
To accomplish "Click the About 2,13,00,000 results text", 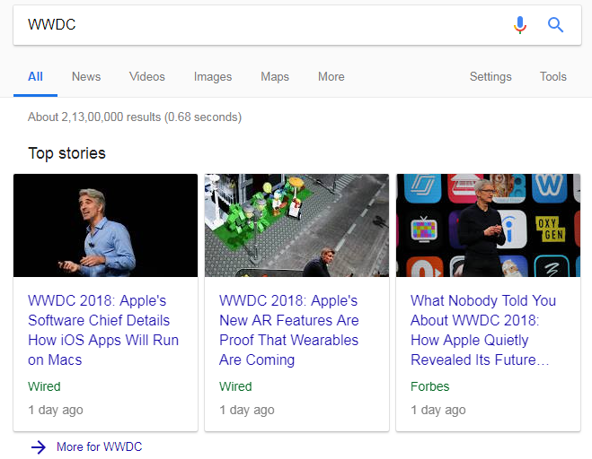I will click(135, 117).
